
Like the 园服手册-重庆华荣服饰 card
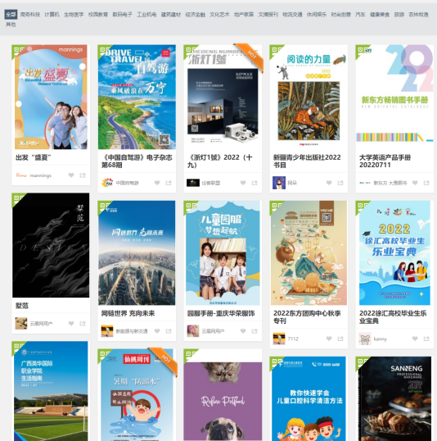pyautogui.click(x=243, y=331)
